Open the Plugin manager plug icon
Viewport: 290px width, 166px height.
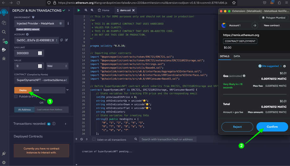[4, 153]
